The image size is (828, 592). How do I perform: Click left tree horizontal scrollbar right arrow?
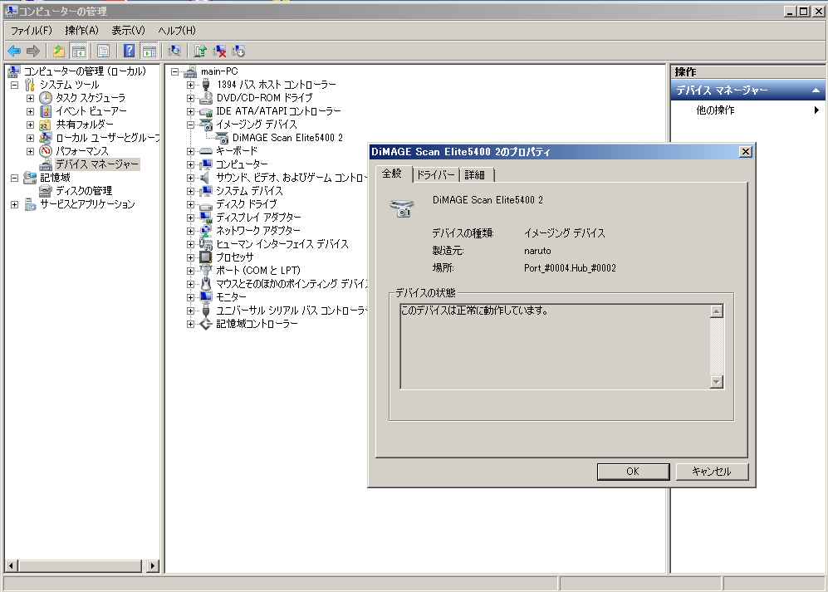click(153, 565)
